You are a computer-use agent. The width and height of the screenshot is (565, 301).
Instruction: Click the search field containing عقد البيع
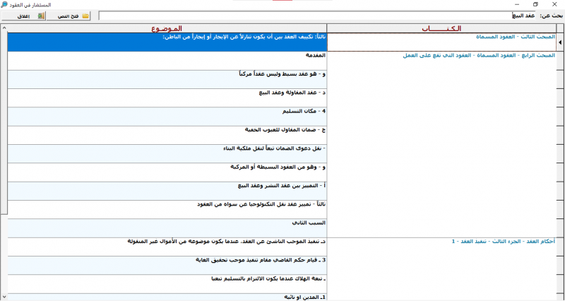coord(317,16)
